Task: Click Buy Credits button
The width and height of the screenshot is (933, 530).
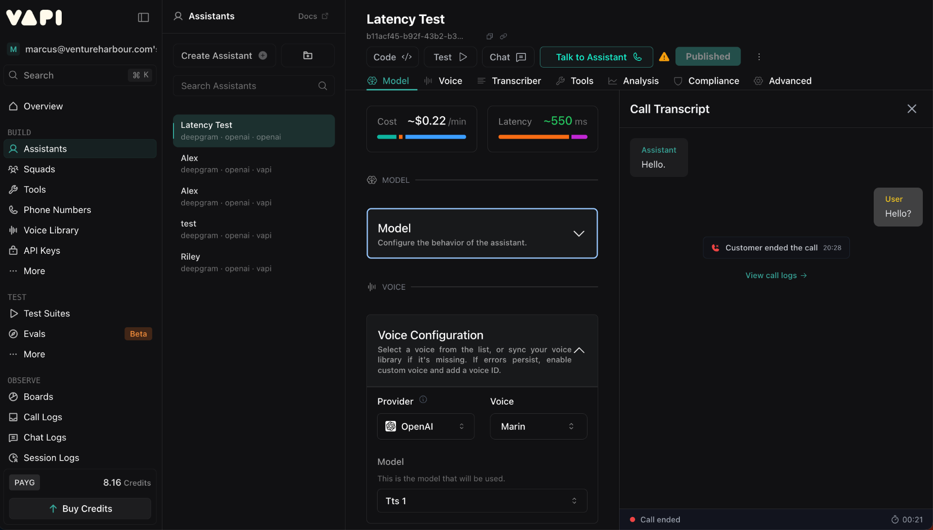Action: [80, 509]
